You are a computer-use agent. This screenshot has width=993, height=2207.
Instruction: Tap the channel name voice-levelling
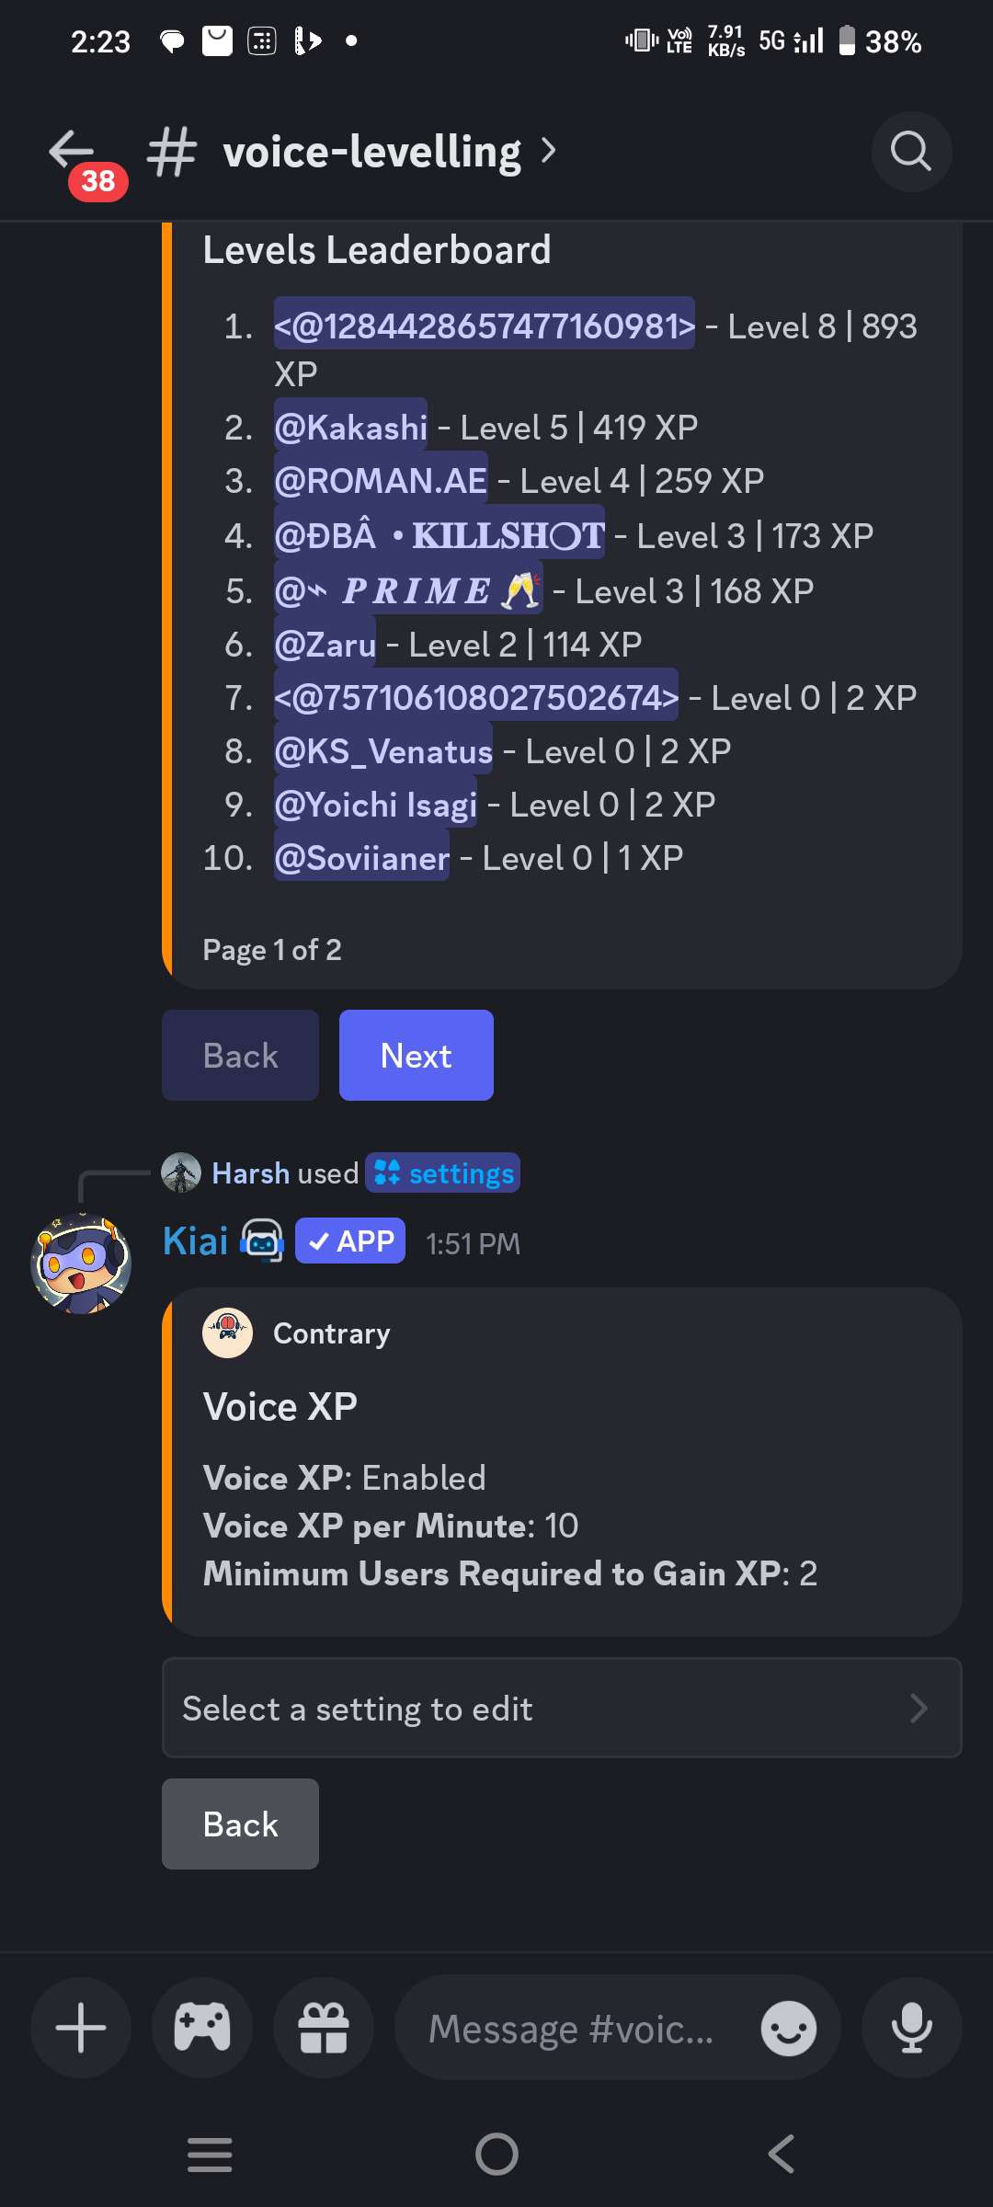tap(371, 152)
